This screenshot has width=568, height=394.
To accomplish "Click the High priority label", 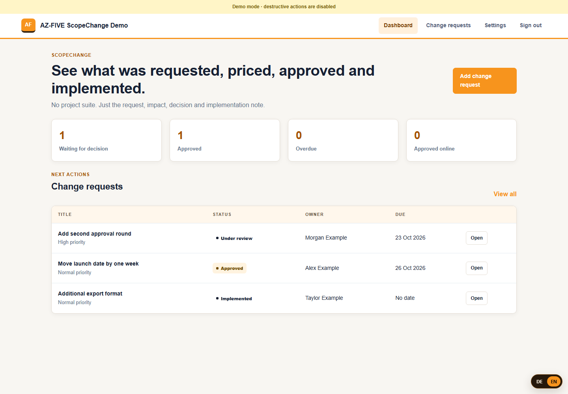I will click(71, 242).
